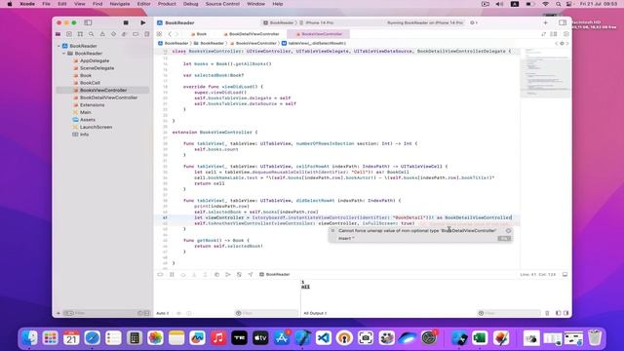Toggle the navigator sidebar visibility

[88, 22]
